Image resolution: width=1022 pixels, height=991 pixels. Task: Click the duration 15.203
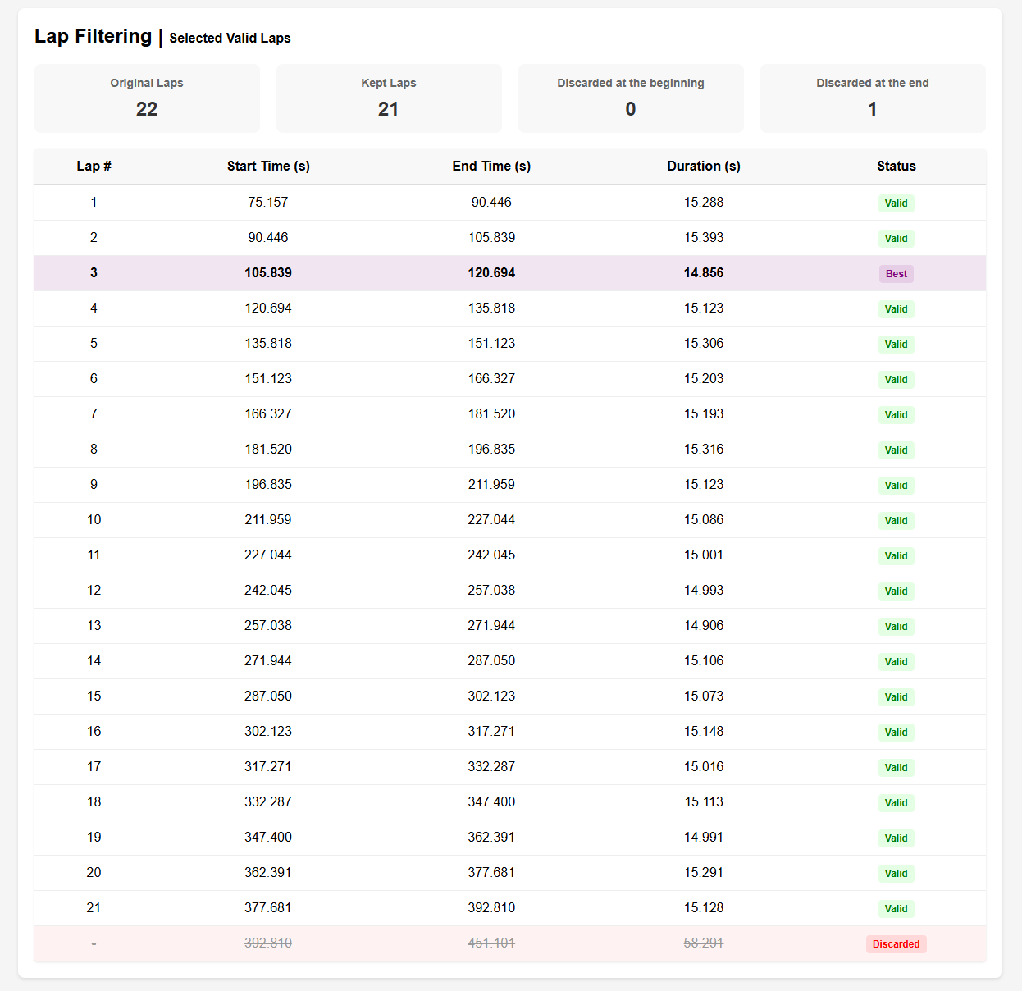click(x=704, y=379)
